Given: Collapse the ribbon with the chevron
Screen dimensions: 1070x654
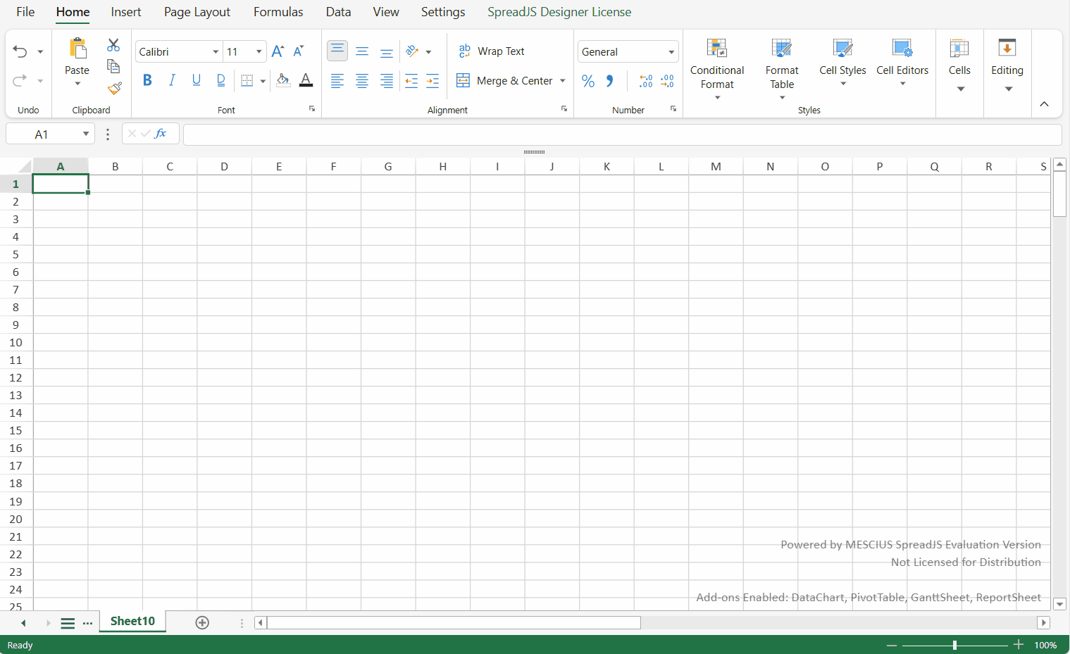Looking at the screenshot, I should click(x=1044, y=104).
